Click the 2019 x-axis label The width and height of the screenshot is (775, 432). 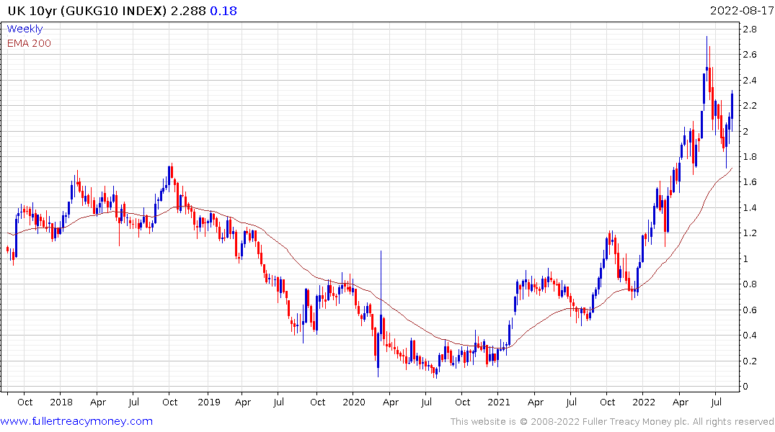click(208, 402)
